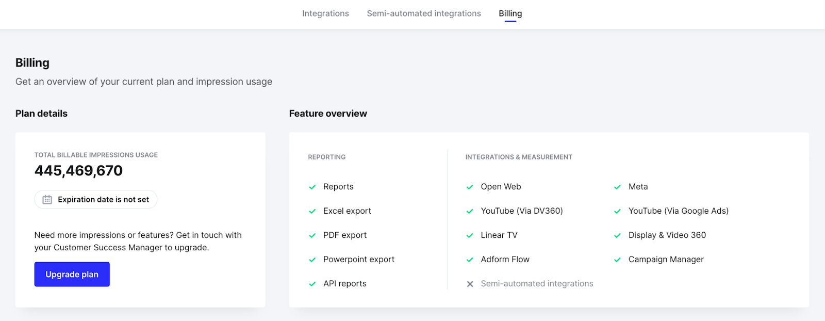The image size is (825, 321).
Task: Click the API reports feature label
Action: (345, 284)
